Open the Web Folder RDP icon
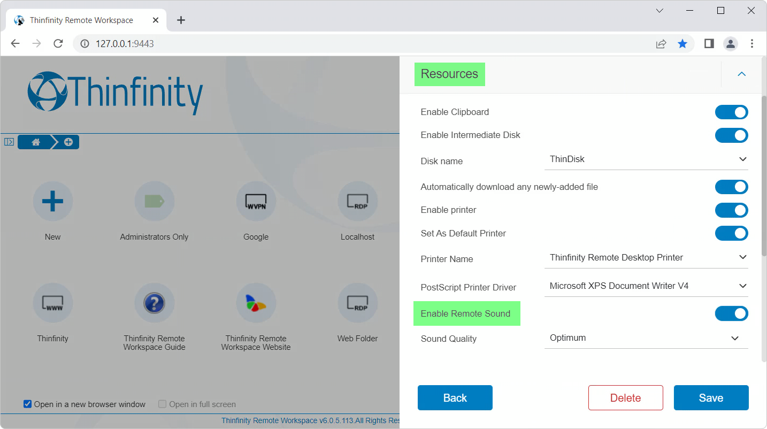 point(357,303)
